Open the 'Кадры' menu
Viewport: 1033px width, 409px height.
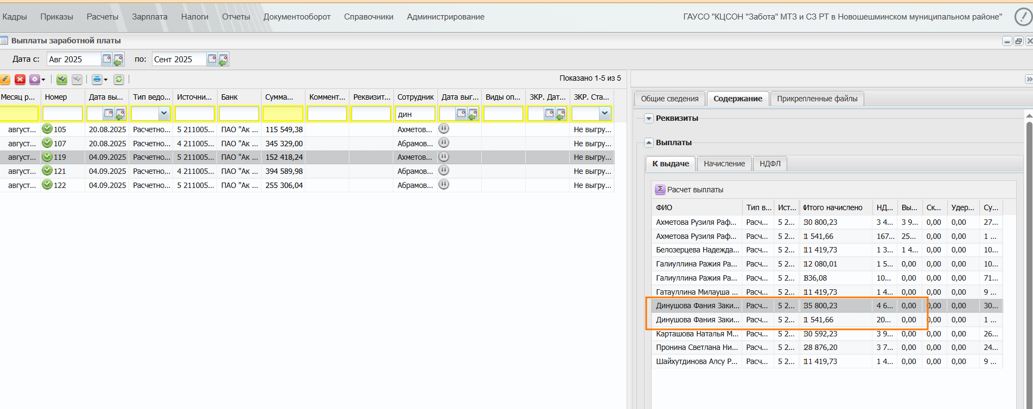(x=15, y=17)
